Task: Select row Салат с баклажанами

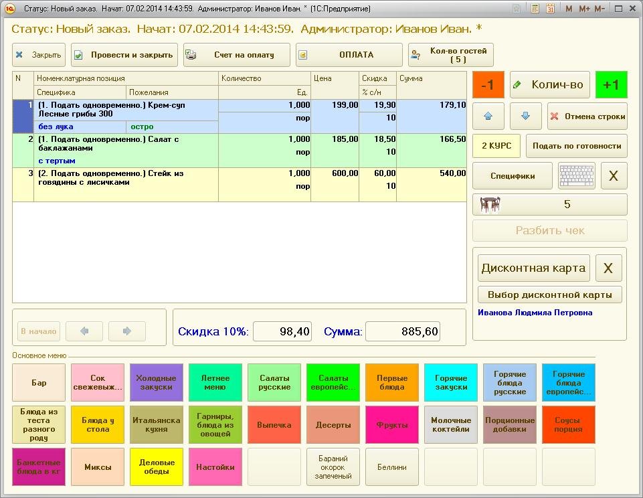Action: pos(240,150)
